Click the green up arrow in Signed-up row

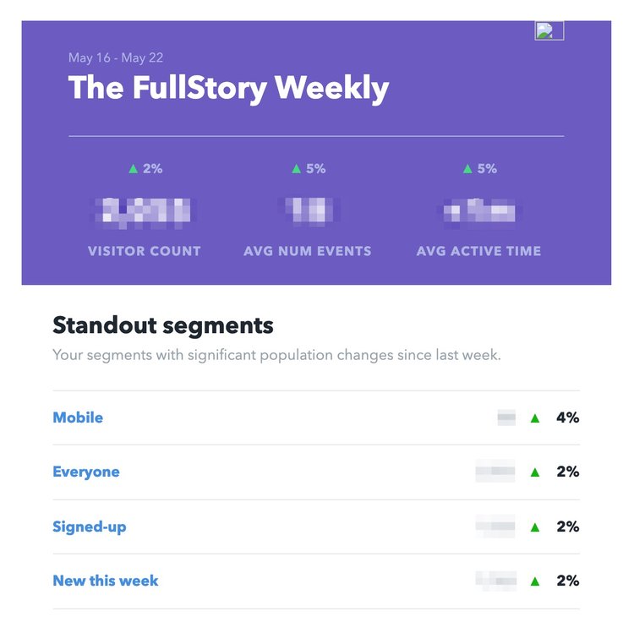click(x=535, y=527)
